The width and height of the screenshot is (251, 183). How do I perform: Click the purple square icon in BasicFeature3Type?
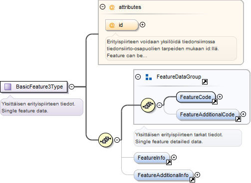coord(7,87)
